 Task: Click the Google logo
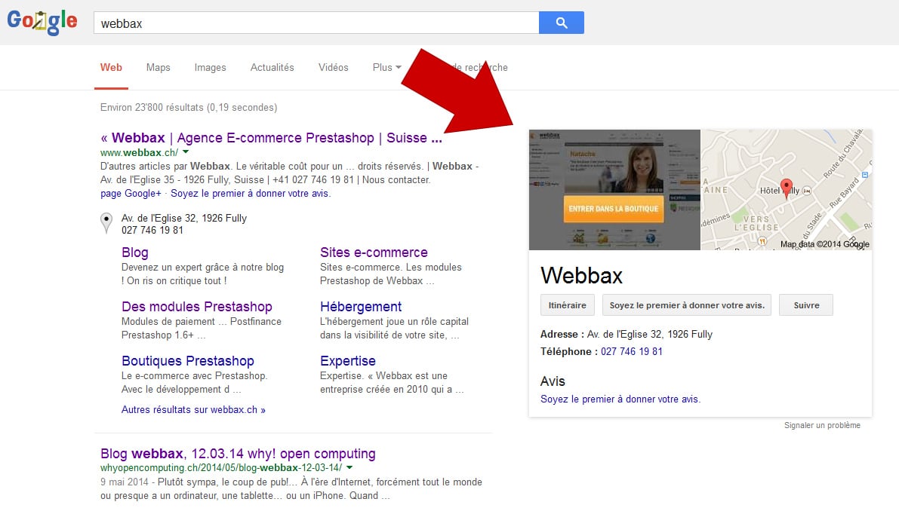42,22
